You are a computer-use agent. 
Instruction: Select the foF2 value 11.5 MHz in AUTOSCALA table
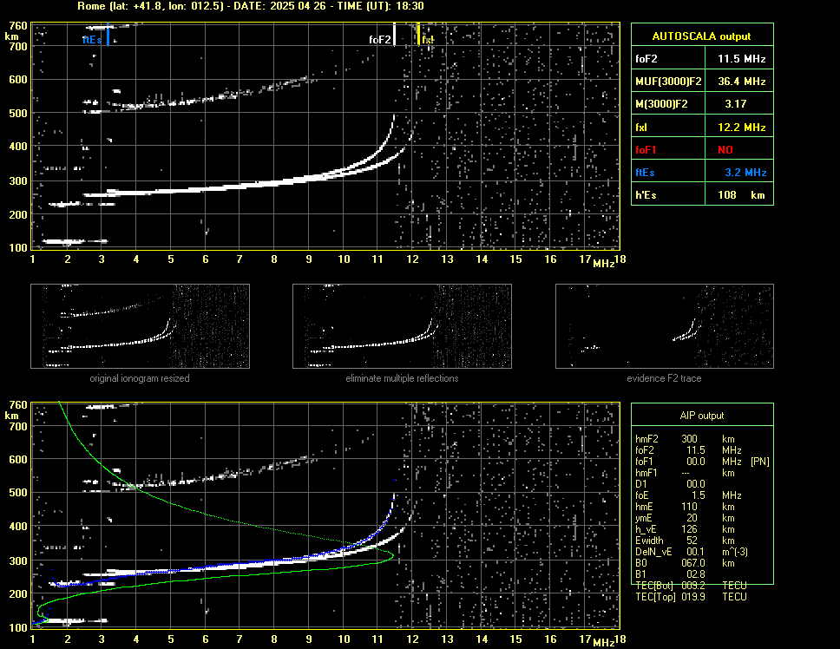[741, 59]
